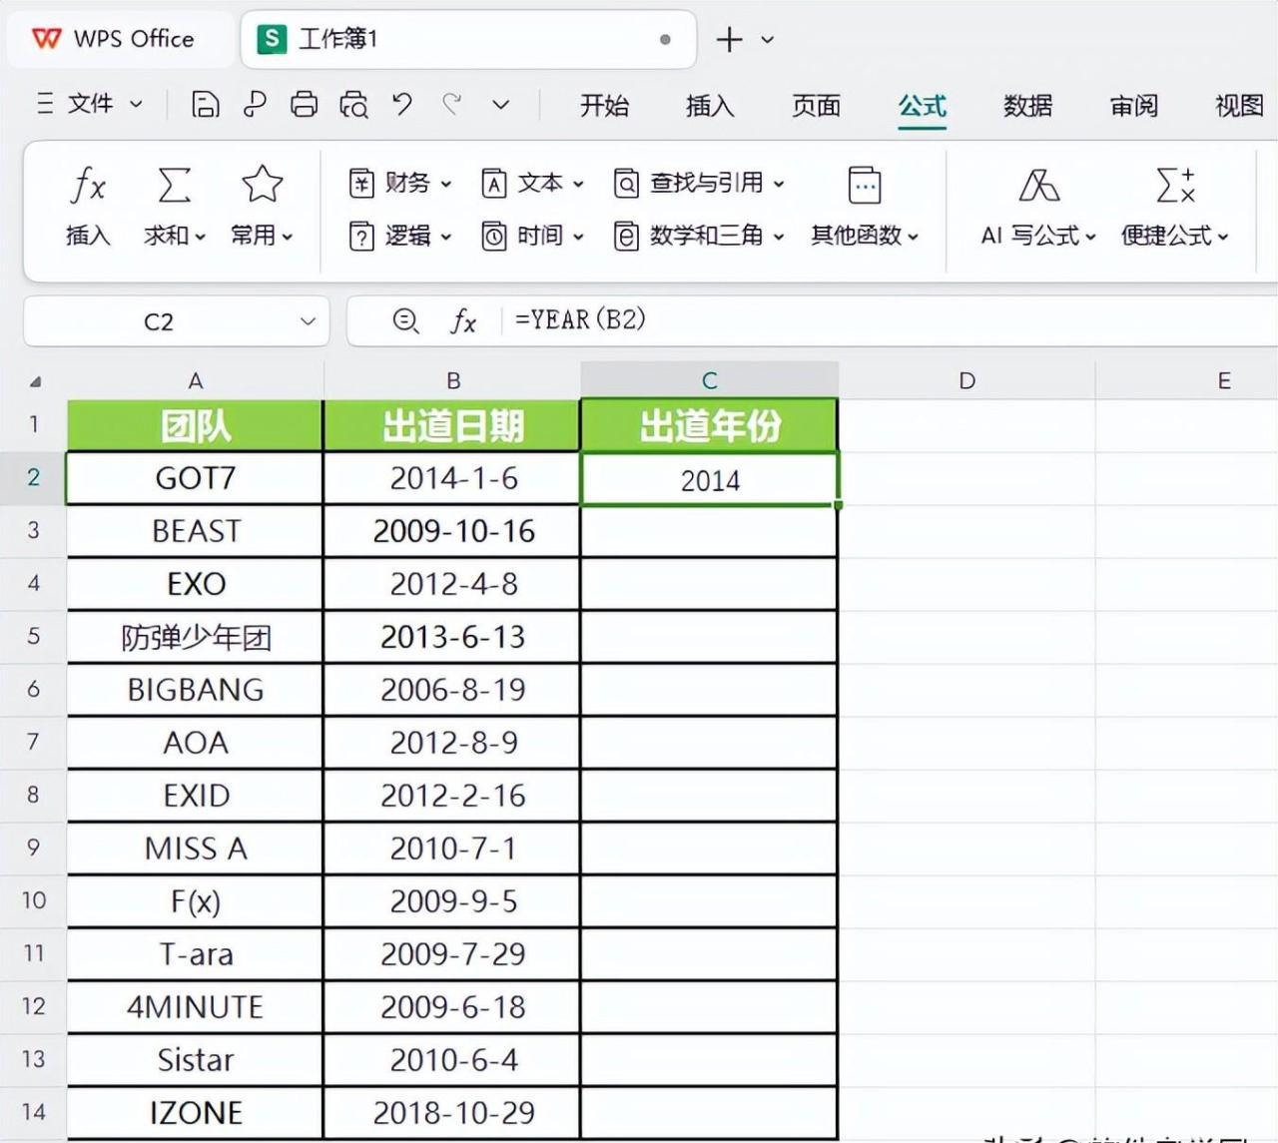Viewport: 1278px width, 1143px height.
Task: Click the export to PDF icon
Action: point(255,104)
